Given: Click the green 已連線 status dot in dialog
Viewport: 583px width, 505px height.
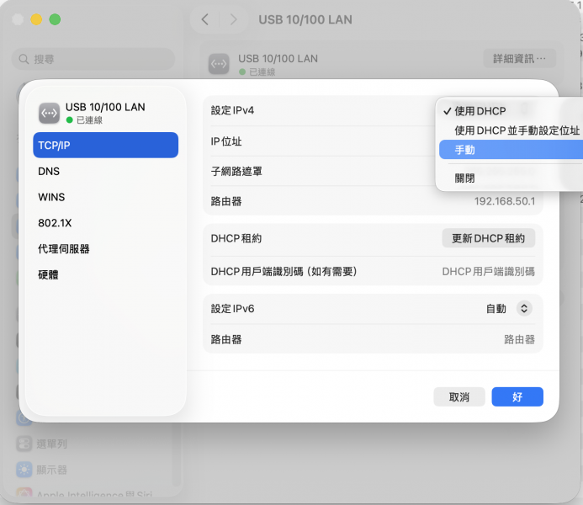Looking at the screenshot, I should point(69,120).
